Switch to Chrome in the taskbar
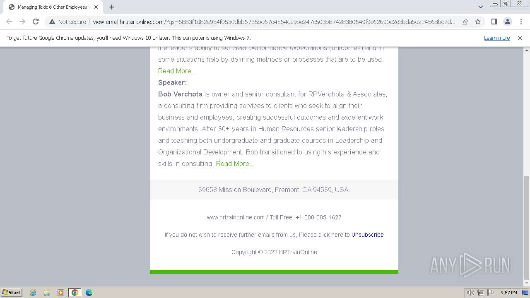The height and width of the screenshot is (298, 530). (75, 293)
